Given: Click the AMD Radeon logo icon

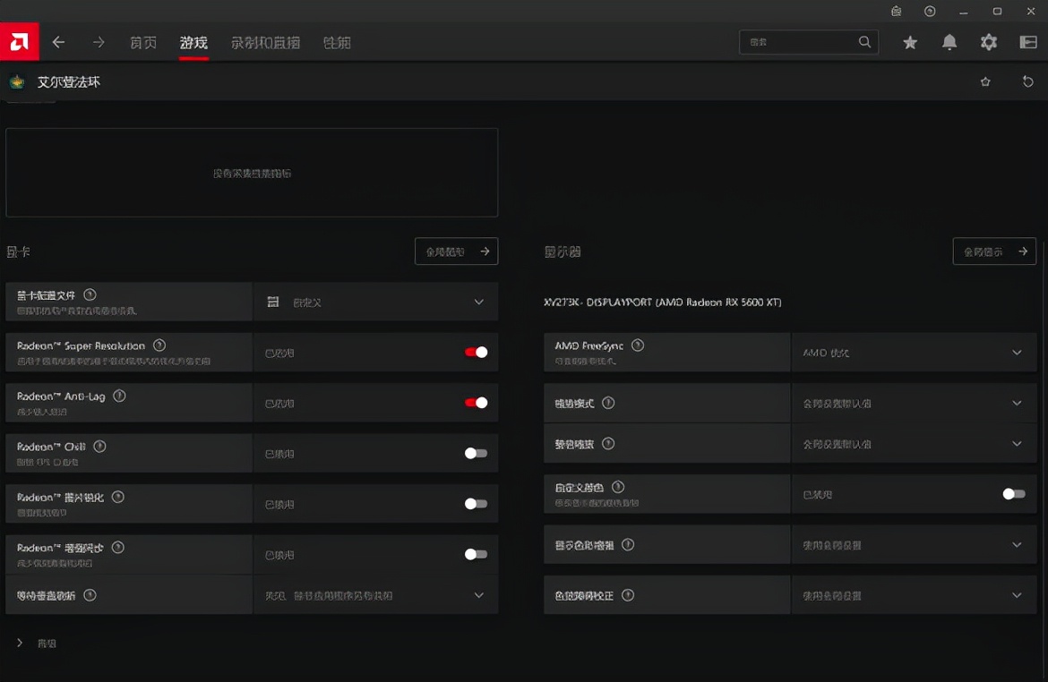Looking at the screenshot, I should [18, 41].
